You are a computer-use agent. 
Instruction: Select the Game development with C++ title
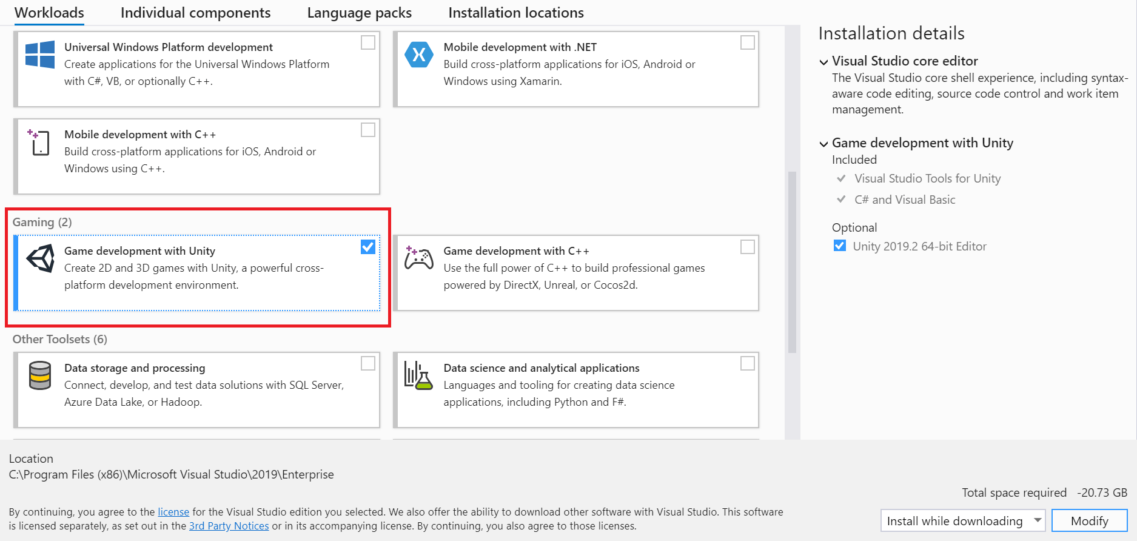(516, 251)
